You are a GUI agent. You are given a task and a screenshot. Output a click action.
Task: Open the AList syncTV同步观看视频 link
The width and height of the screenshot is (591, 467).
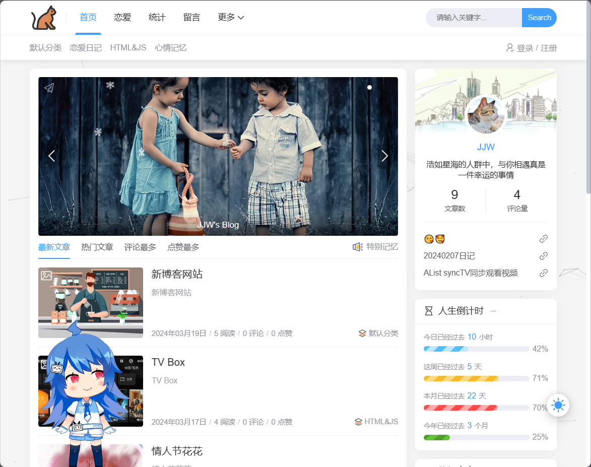click(x=471, y=273)
